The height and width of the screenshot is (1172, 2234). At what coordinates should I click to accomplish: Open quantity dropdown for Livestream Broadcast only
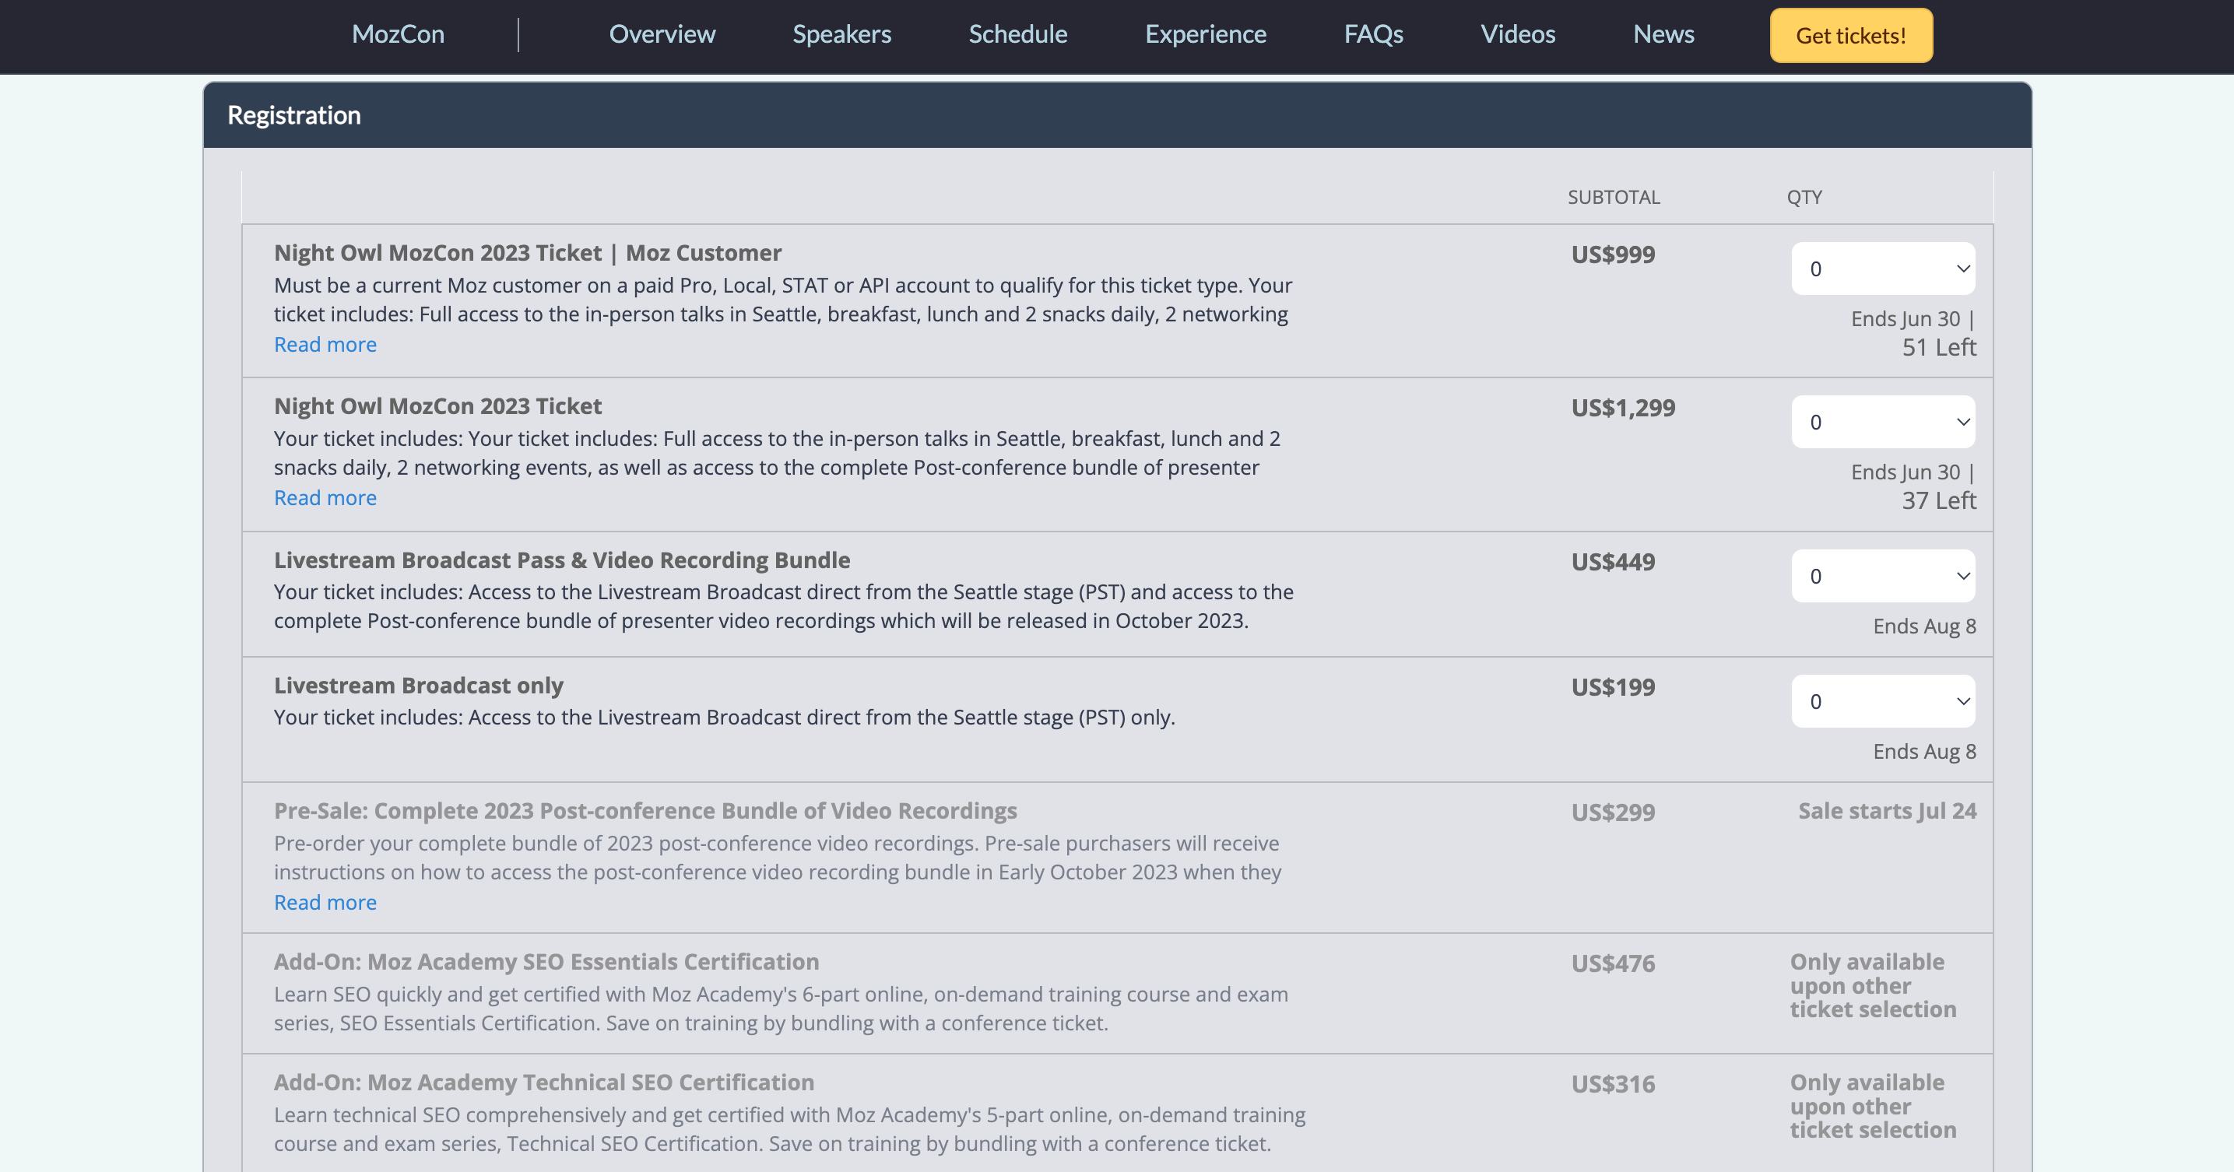coord(1883,701)
